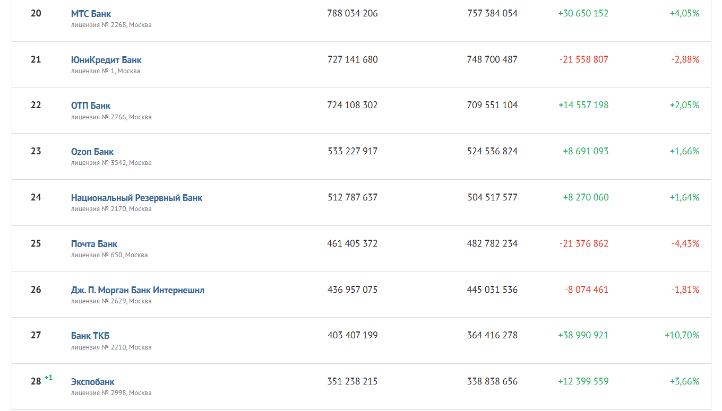
Task: Click license № 2268 text under МТС Банк
Action: pyautogui.click(x=111, y=25)
